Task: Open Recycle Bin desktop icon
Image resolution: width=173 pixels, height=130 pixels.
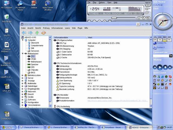Action: point(6,18)
